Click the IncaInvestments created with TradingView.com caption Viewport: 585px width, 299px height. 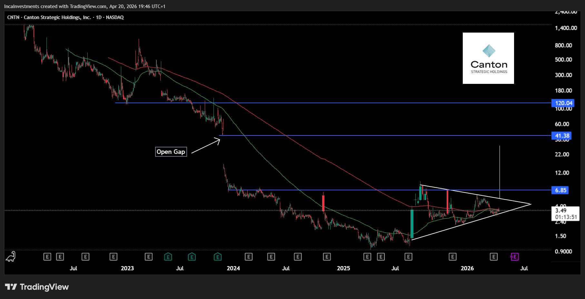tap(85, 6)
